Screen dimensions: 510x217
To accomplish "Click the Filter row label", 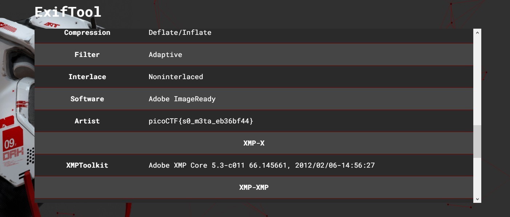I will 87,55.
